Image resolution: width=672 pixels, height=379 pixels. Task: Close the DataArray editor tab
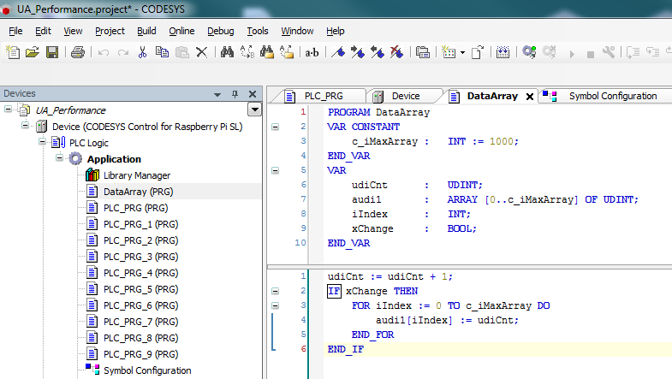tap(530, 97)
